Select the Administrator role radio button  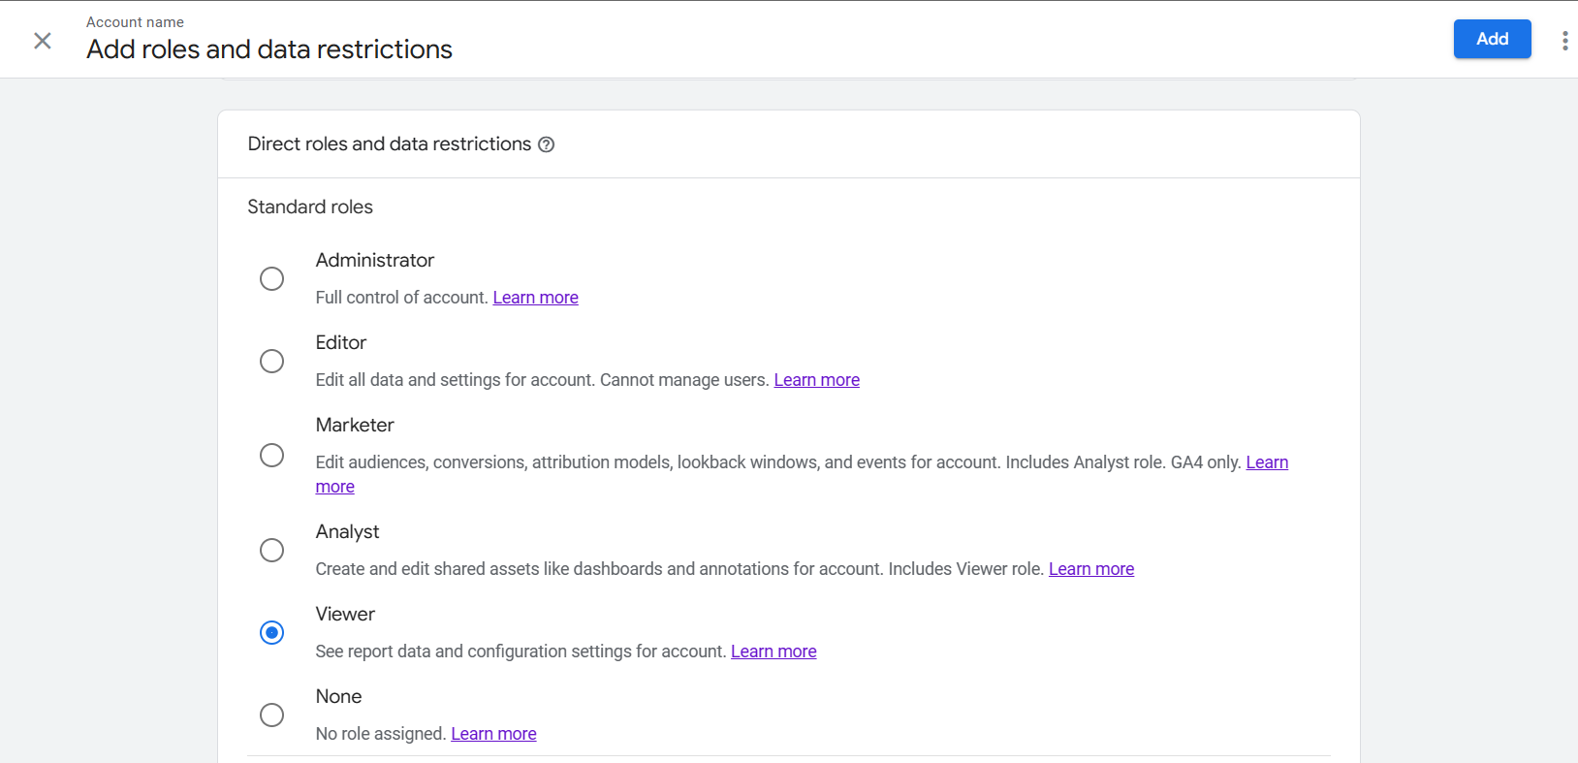(272, 279)
